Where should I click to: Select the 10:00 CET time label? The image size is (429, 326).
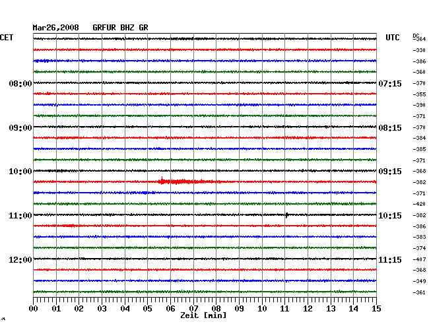coord(20,172)
